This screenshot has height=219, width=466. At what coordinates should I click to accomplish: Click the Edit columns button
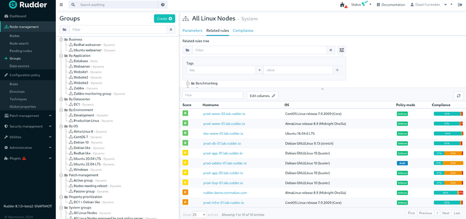pos(263,96)
